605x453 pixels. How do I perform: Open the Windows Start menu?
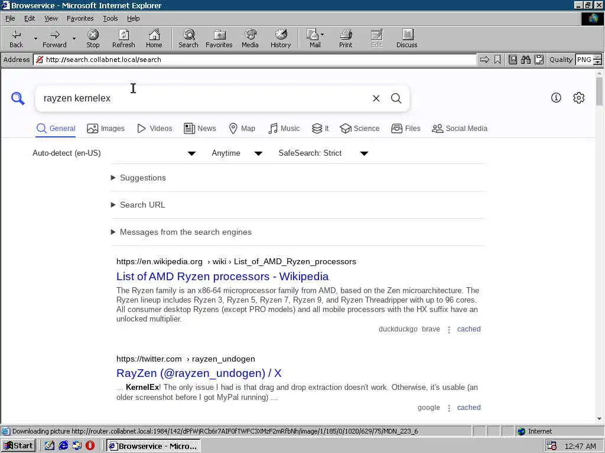click(x=18, y=446)
